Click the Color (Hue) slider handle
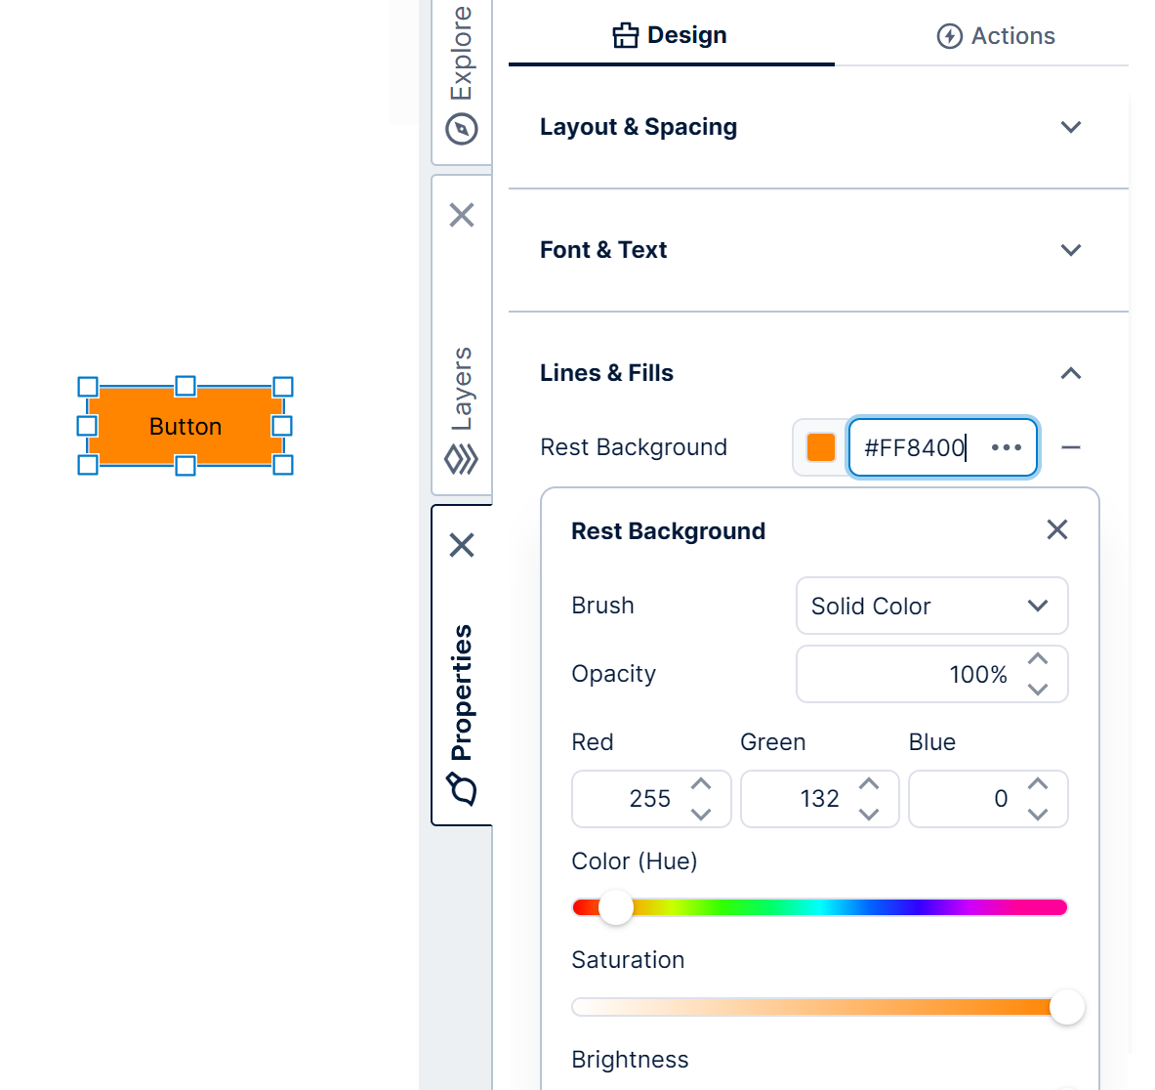 coord(616,907)
